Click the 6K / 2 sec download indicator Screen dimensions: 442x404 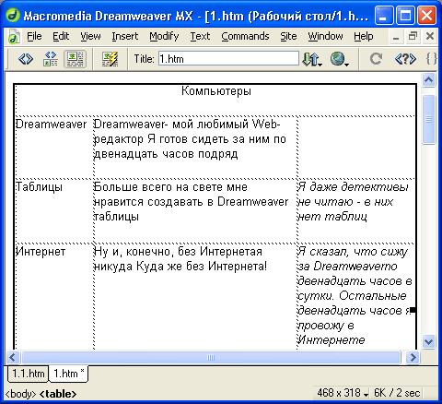[x=397, y=393]
